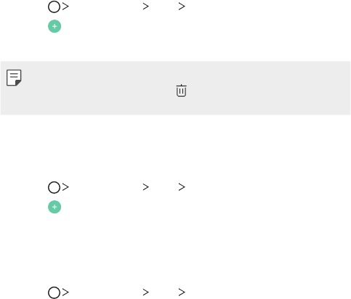The width and height of the screenshot is (351, 299).
Task: Add an item under the first row
Action: [55, 26]
